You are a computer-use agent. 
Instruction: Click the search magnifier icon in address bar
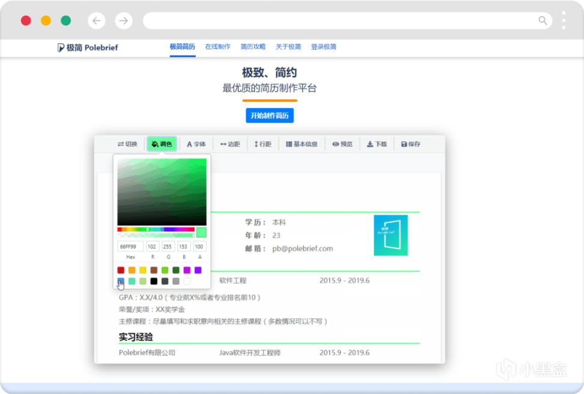[x=543, y=20]
